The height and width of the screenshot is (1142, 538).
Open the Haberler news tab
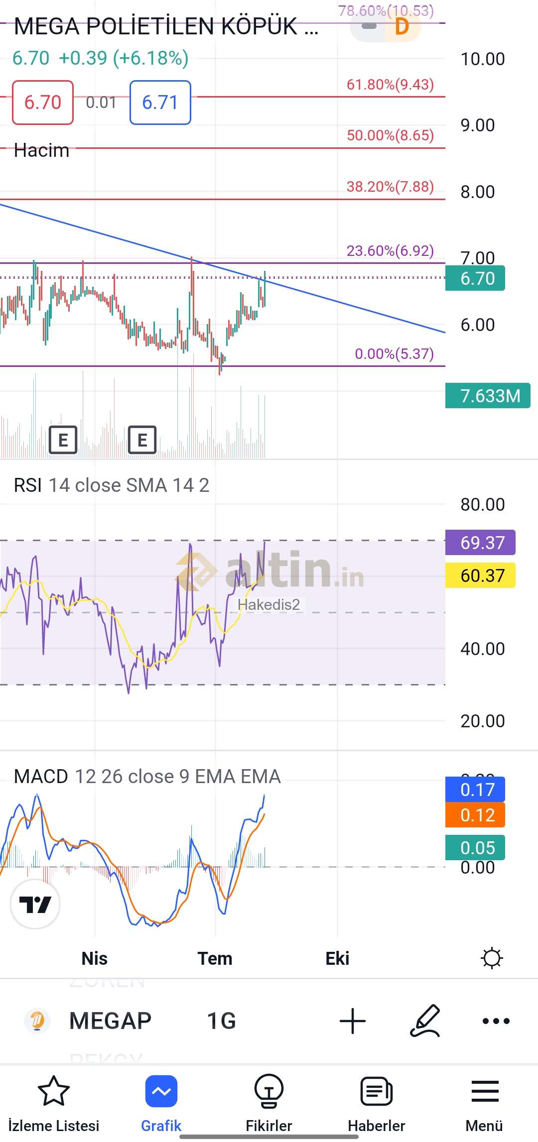coord(377,1102)
